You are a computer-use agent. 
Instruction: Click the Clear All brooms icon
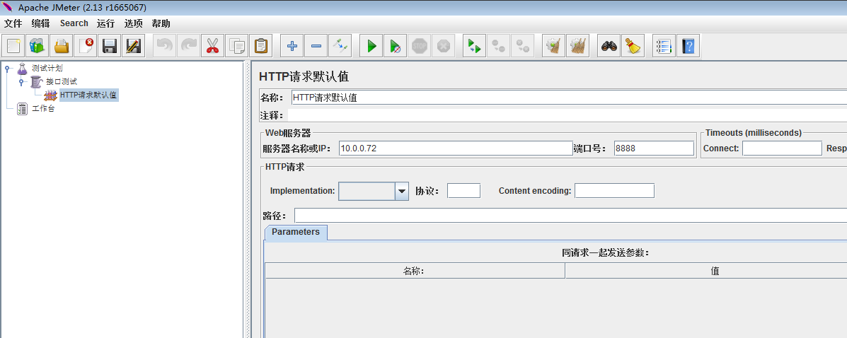(577, 46)
